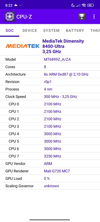Tap the battery indicator showing 65
100x222 pixels.
pyautogui.click(x=91, y=5)
